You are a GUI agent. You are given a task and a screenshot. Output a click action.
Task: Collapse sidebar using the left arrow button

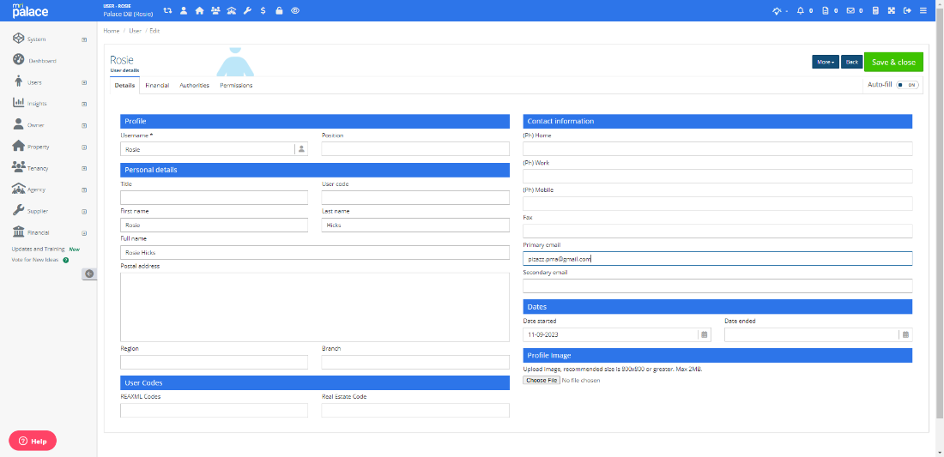[89, 274]
